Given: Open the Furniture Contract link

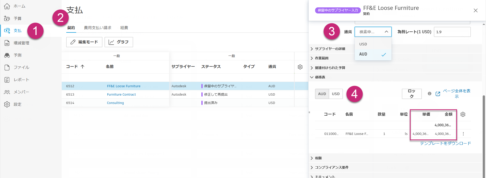Looking at the screenshot, I should (x=121, y=95).
